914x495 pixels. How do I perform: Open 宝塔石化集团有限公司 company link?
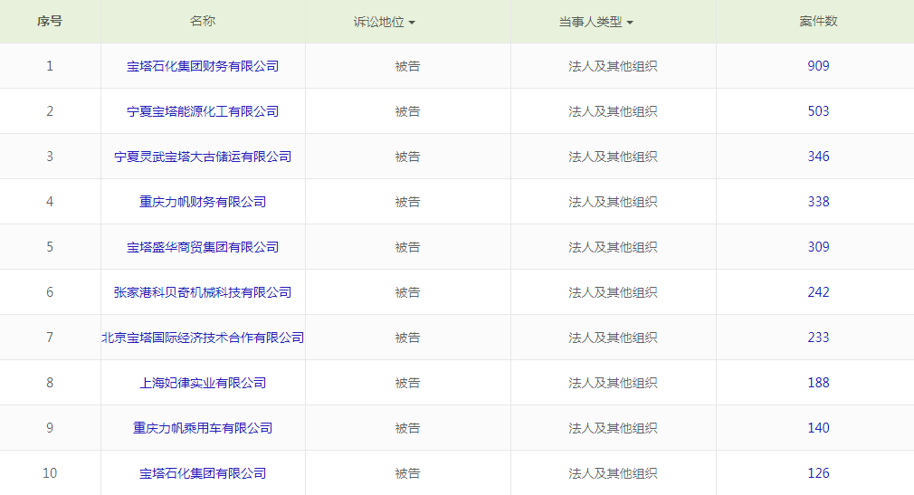pyautogui.click(x=203, y=473)
